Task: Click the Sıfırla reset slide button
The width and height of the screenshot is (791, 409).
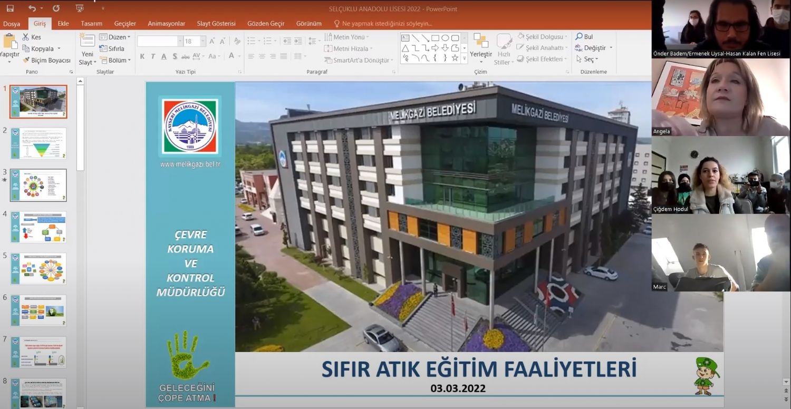Action: 112,48
